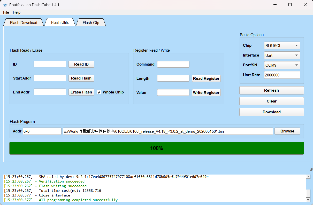The width and height of the screenshot is (313, 205).
Task: Click the Register Read / Write group label
Action: (x=151, y=50)
